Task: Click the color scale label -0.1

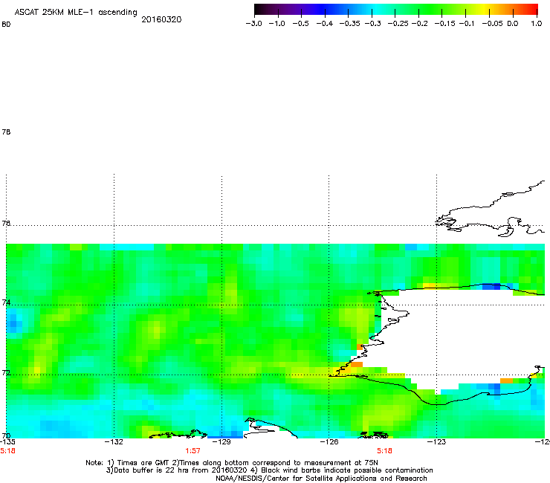Action: [x=467, y=24]
